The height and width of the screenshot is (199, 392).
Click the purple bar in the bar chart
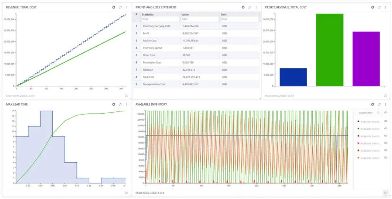(366, 59)
